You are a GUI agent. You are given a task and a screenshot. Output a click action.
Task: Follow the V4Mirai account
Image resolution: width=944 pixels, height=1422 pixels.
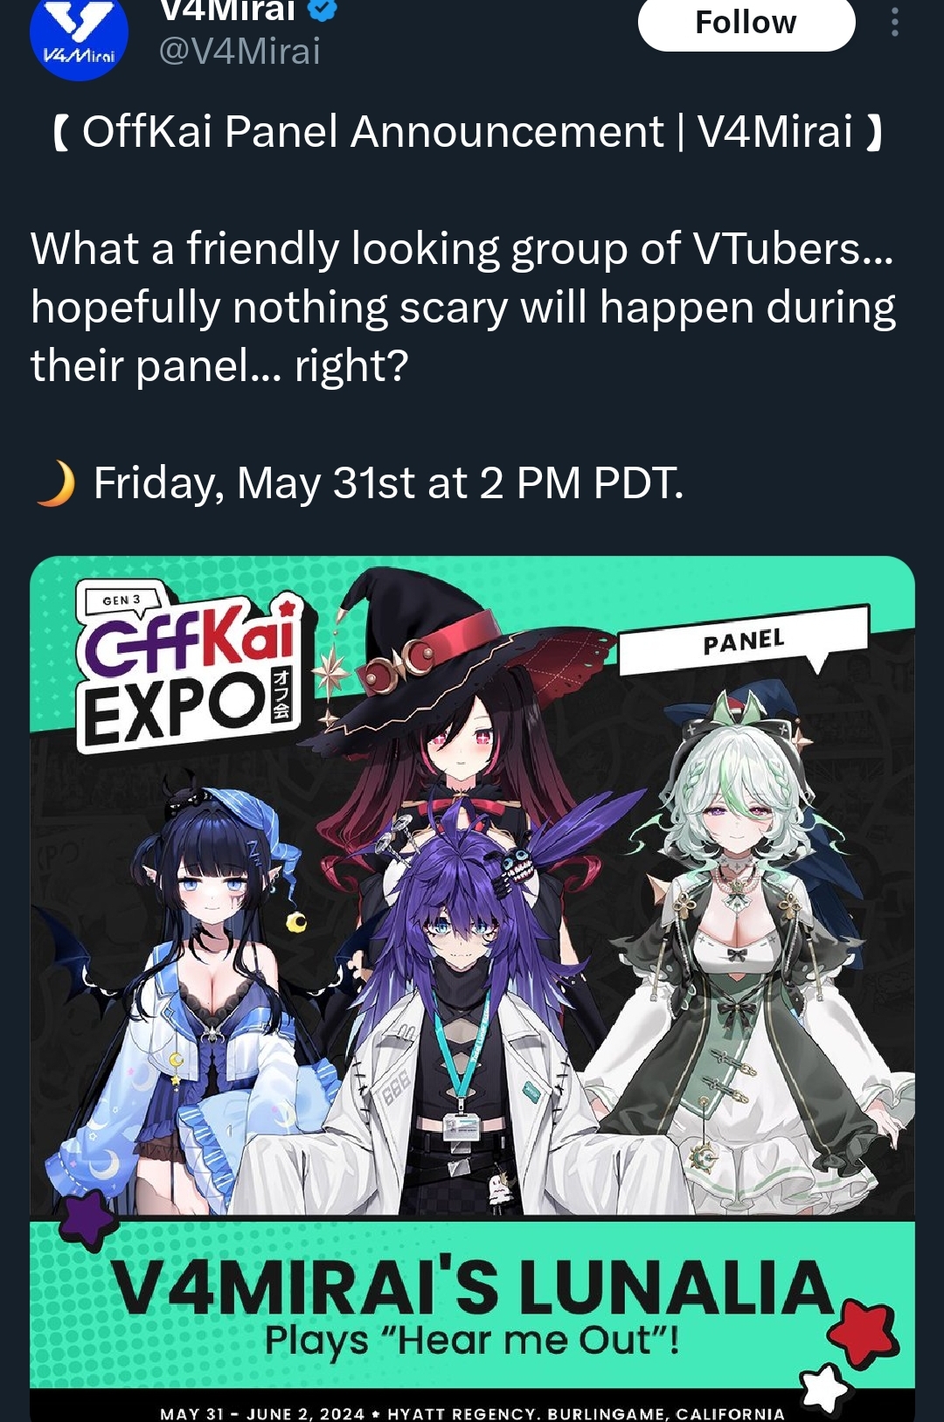746,23
